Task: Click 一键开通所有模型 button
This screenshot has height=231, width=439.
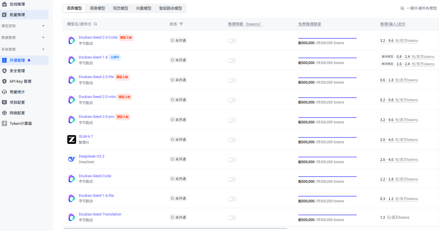Action: (419, 8)
